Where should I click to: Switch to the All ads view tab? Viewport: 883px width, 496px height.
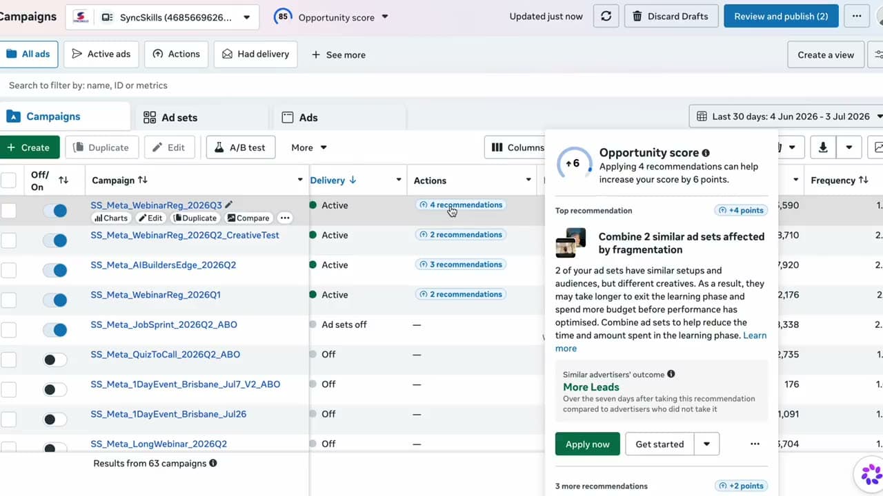[x=28, y=54]
